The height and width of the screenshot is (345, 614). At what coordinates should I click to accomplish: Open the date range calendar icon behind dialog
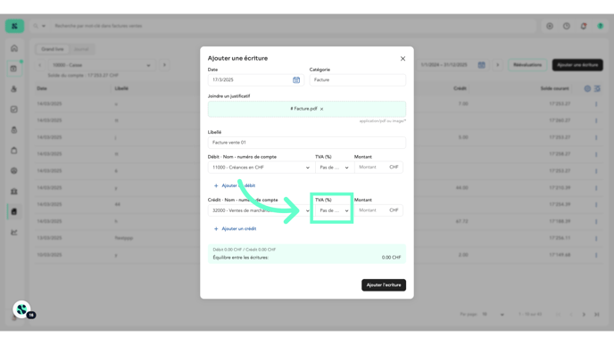(x=482, y=65)
